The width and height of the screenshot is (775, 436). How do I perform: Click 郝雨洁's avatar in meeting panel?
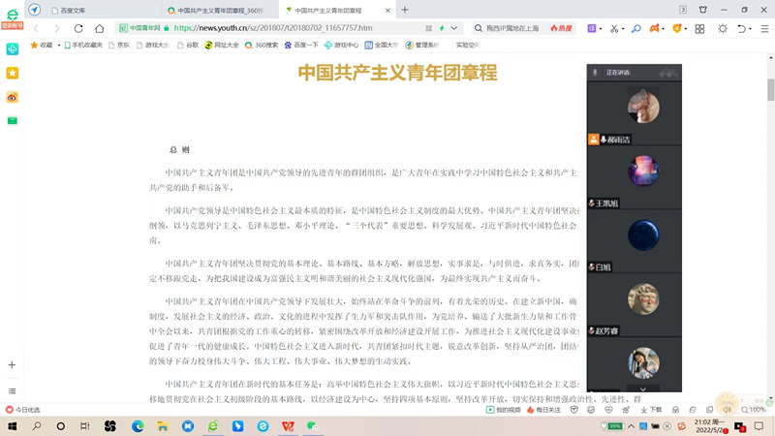click(643, 107)
